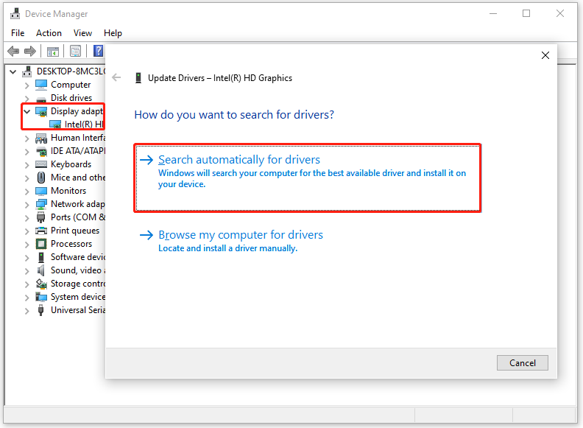583x428 pixels.
Task: Open the View menu
Action: coord(82,33)
